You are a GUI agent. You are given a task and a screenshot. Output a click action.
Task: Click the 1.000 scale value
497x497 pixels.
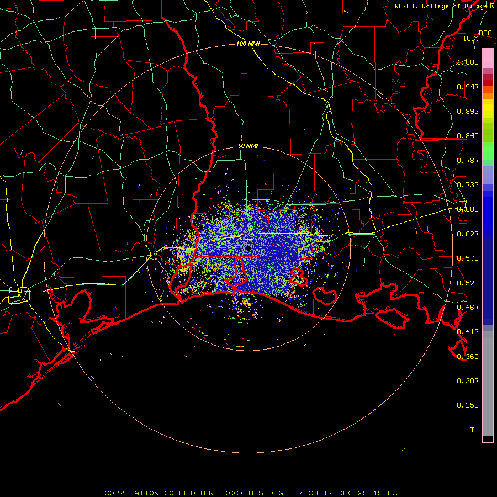(468, 62)
